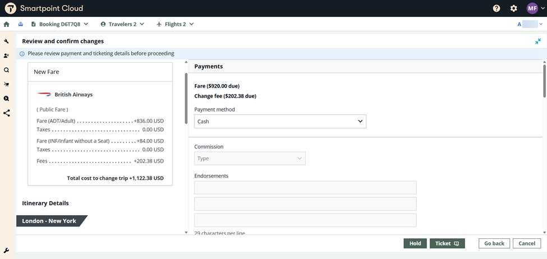This screenshot has width=547, height=259.
Task: Click the share icon in sidebar
Action: click(x=7, y=113)
